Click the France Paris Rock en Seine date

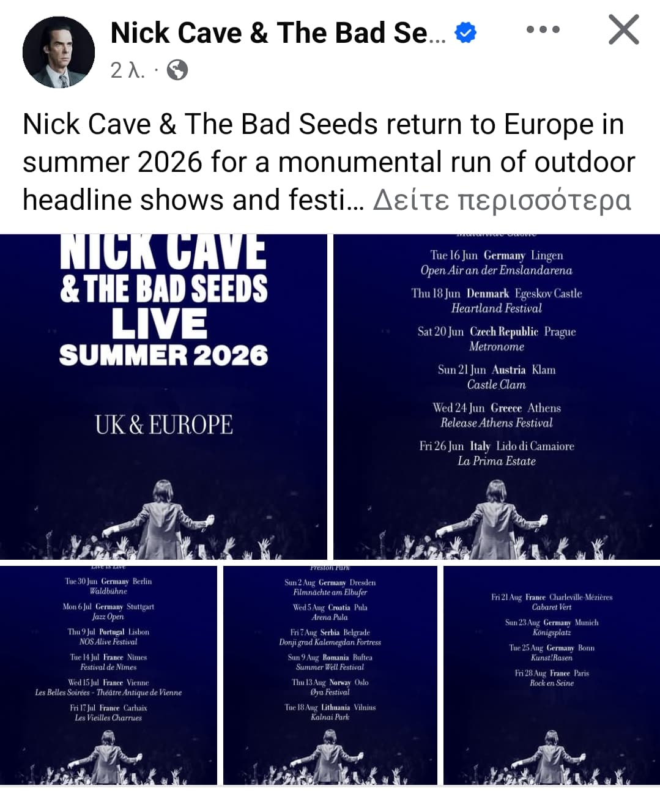(552, 678)
